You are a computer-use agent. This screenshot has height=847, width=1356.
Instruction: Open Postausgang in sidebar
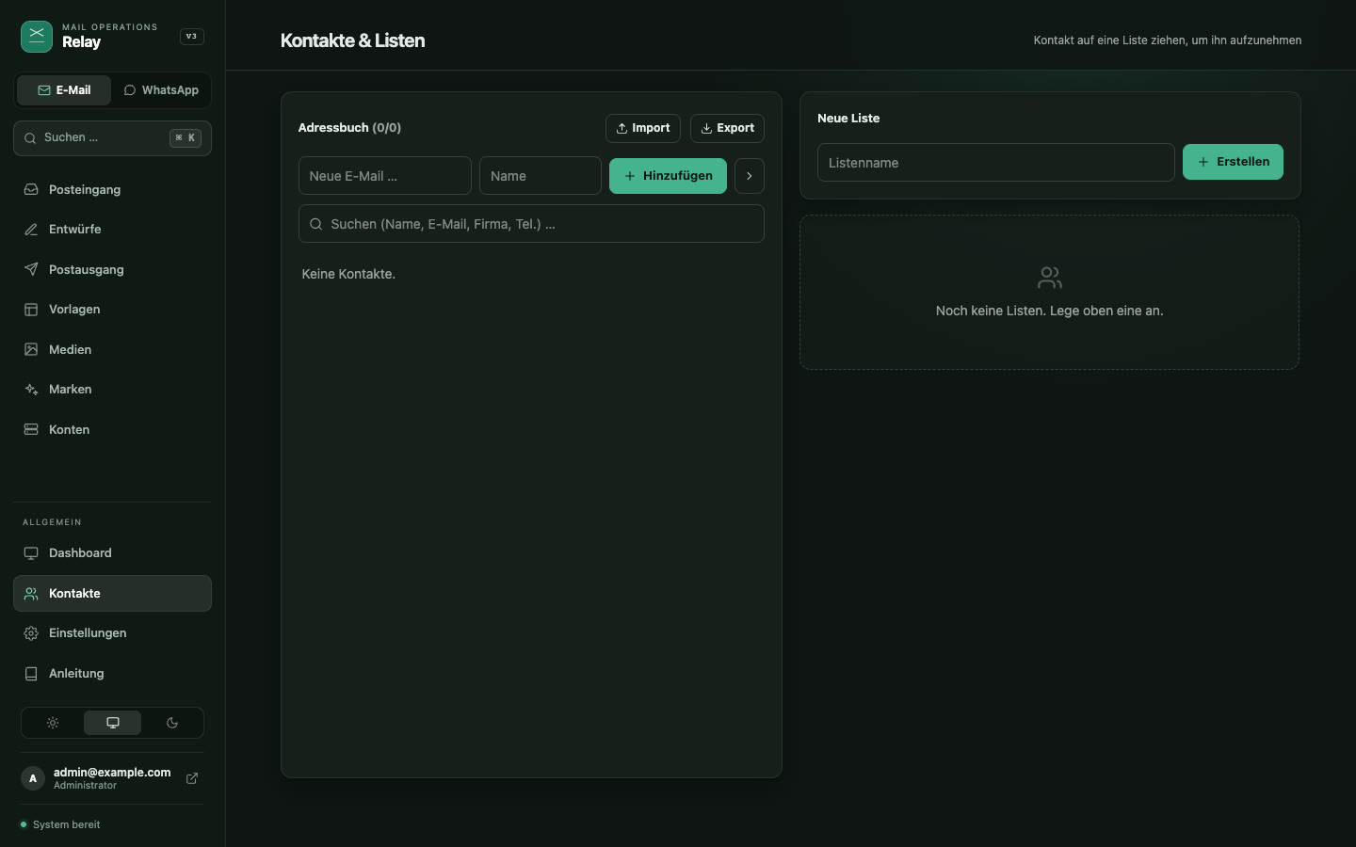coord(112,269)
